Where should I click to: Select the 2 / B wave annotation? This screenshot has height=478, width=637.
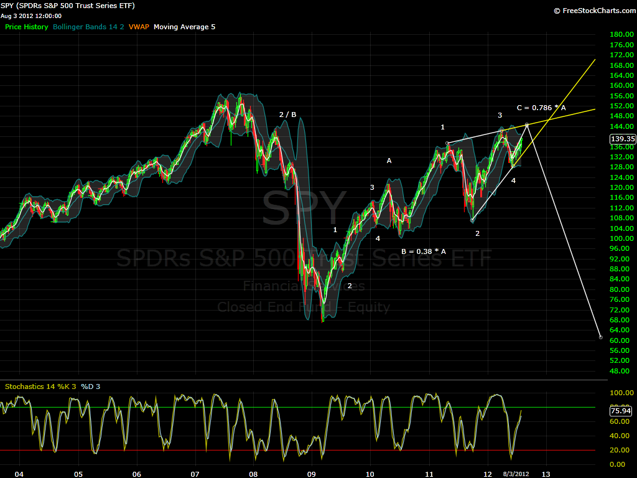[287, 115]
